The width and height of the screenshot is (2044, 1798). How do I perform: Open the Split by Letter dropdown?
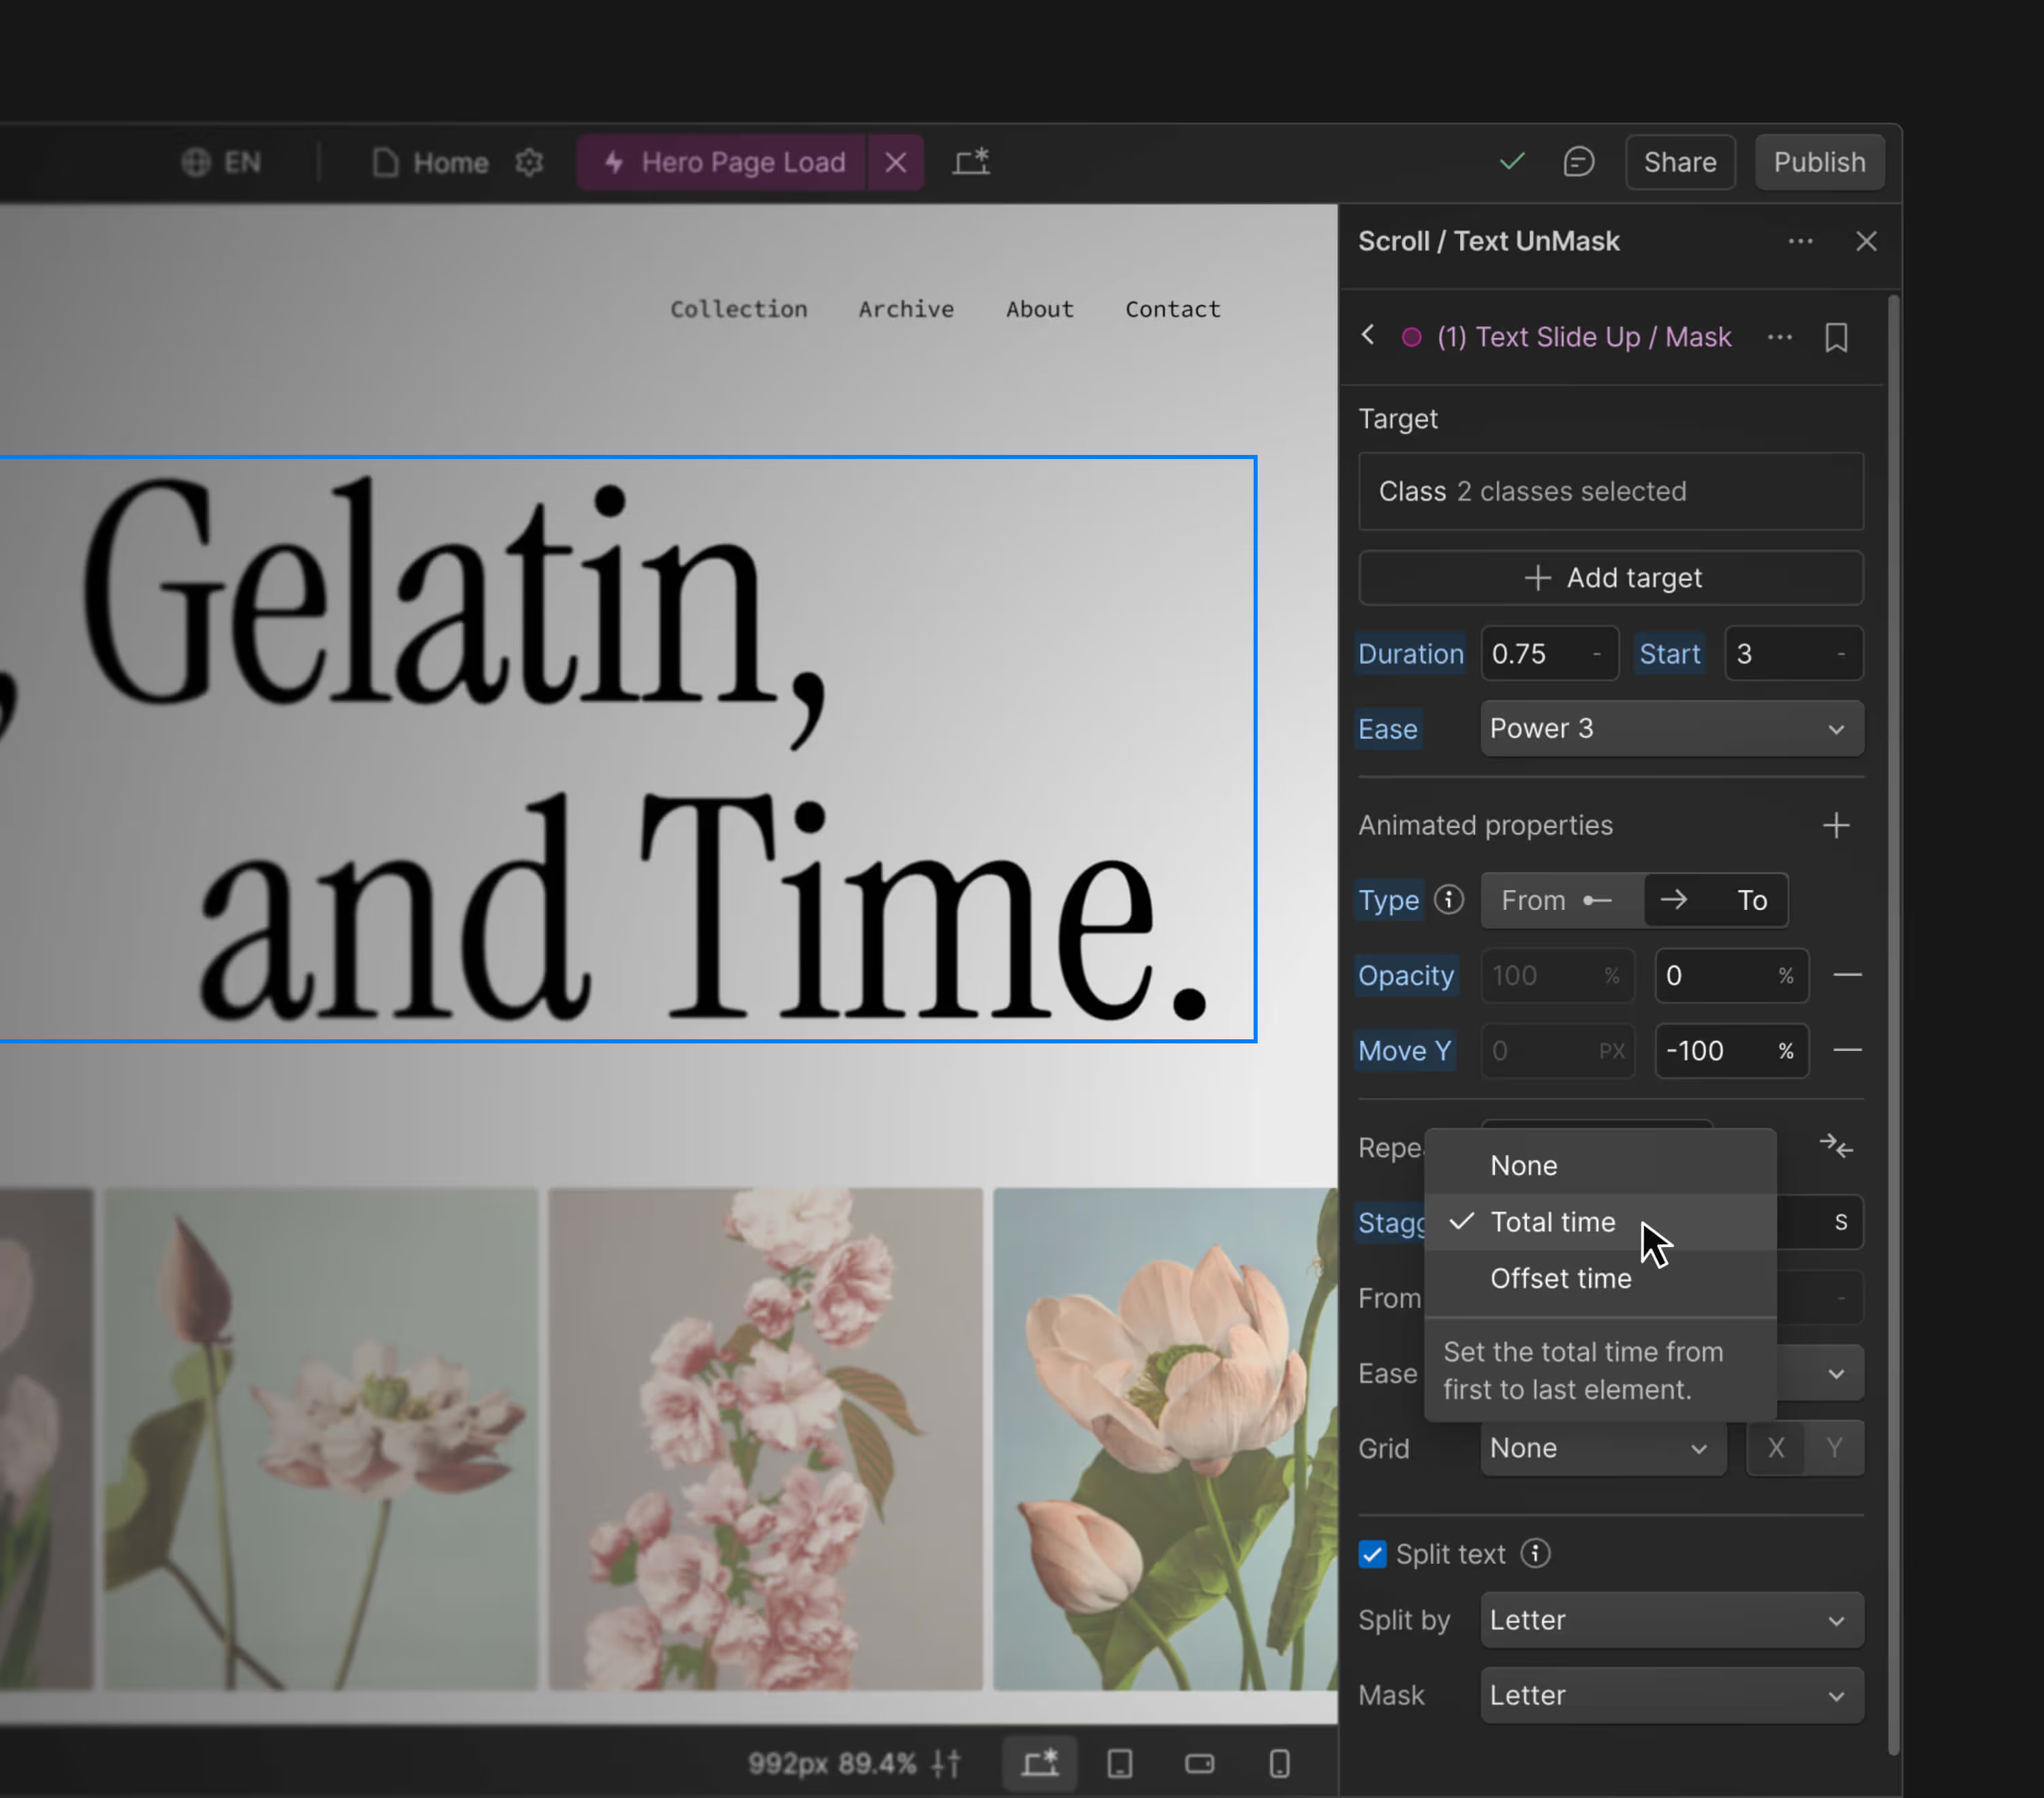point(1671,1620)
